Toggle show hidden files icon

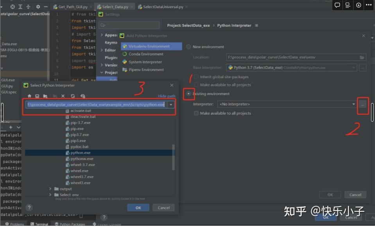pos(83,96)
